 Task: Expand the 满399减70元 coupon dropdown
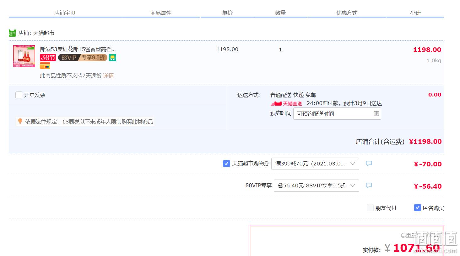point(315,164)
